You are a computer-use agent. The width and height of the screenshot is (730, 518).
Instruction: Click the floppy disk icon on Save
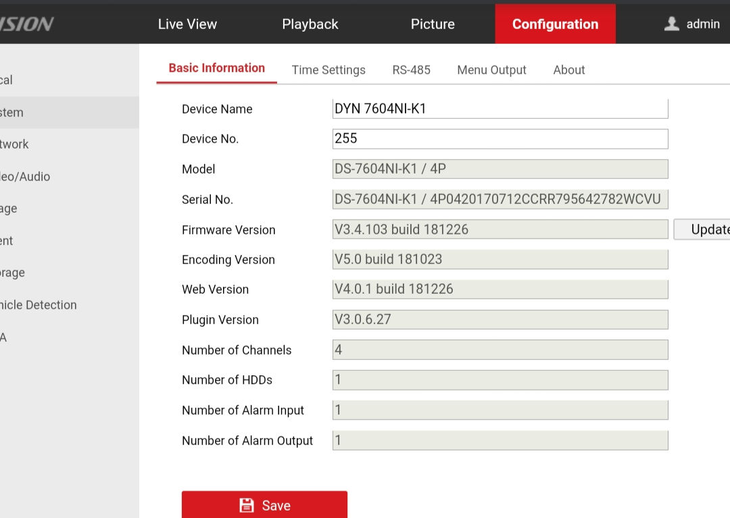(x=246, y=505)
